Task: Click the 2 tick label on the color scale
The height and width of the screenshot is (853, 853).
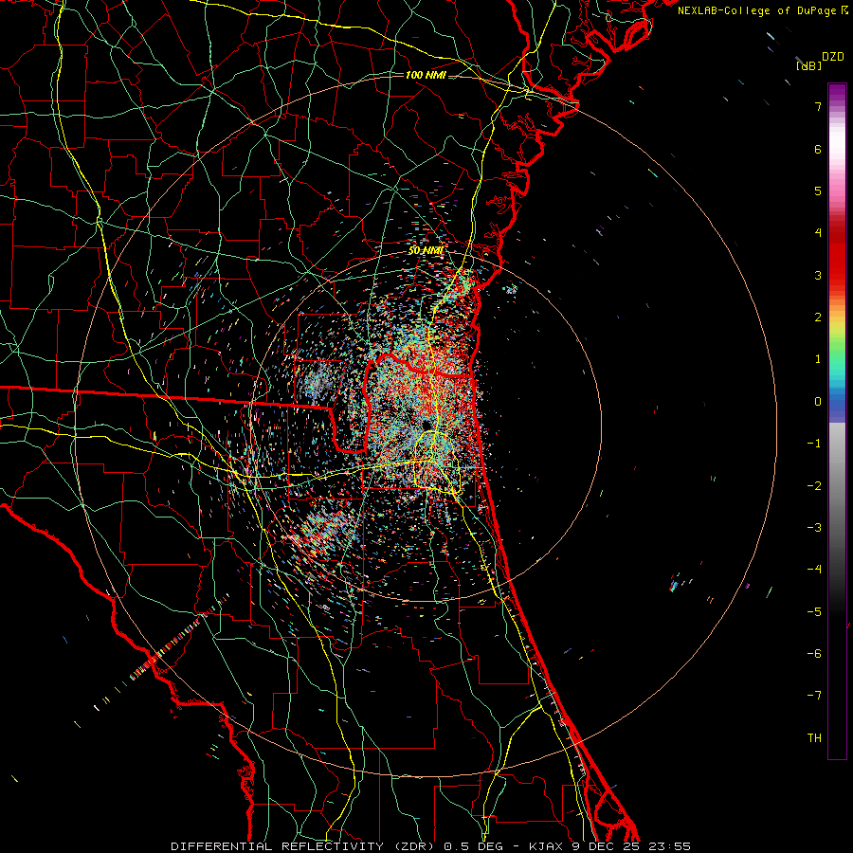Action: [818, 318]
